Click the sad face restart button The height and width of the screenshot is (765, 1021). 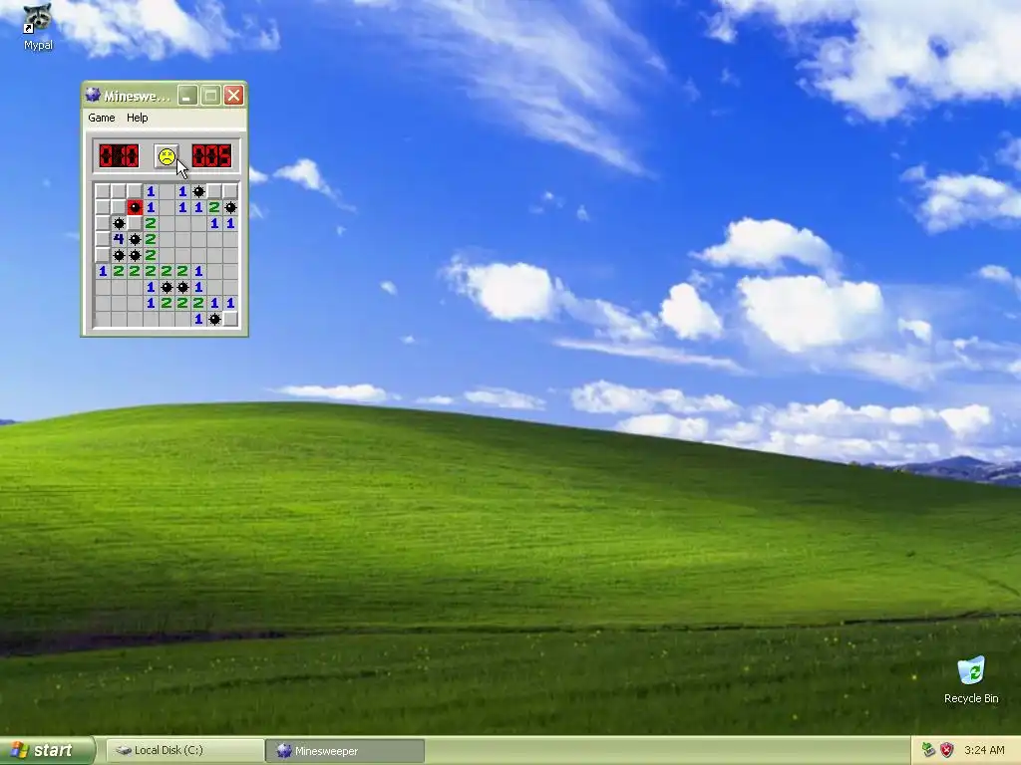point(167,156)
